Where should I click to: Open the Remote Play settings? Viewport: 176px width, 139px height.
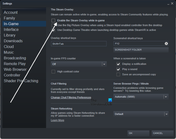[x=15, y=64]
